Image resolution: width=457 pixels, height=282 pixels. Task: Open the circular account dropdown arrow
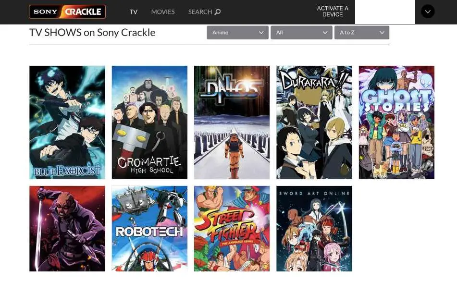click(428, 12)
